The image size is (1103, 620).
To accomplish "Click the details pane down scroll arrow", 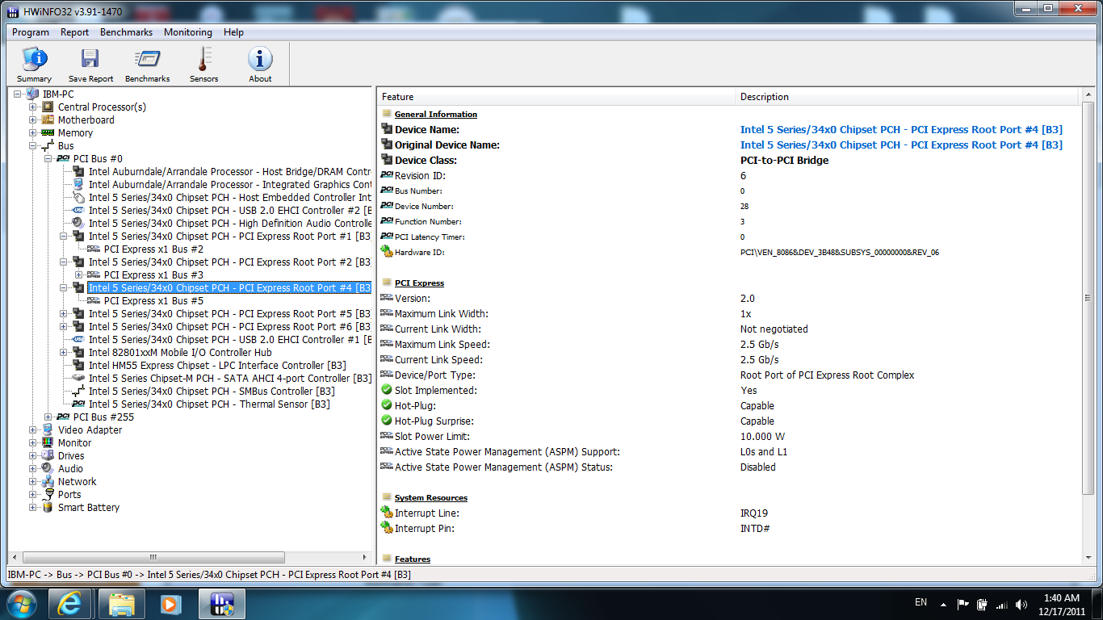I will (x=1088, y=557).
